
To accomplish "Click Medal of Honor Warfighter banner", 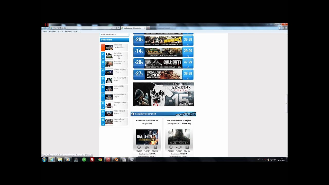I will click(163, 75).
